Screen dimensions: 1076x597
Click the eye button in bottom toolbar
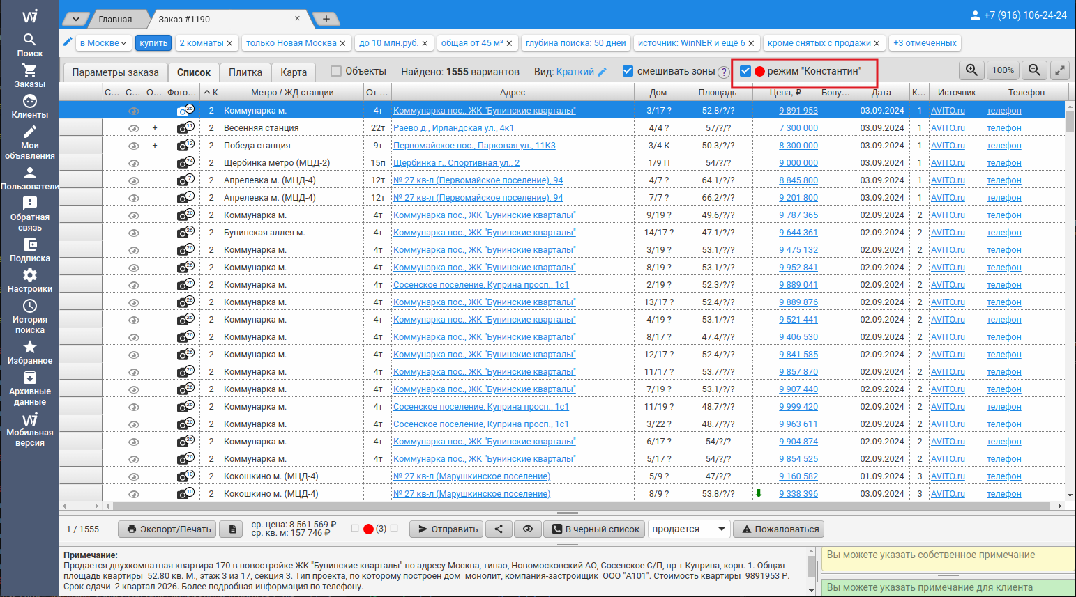528,529
